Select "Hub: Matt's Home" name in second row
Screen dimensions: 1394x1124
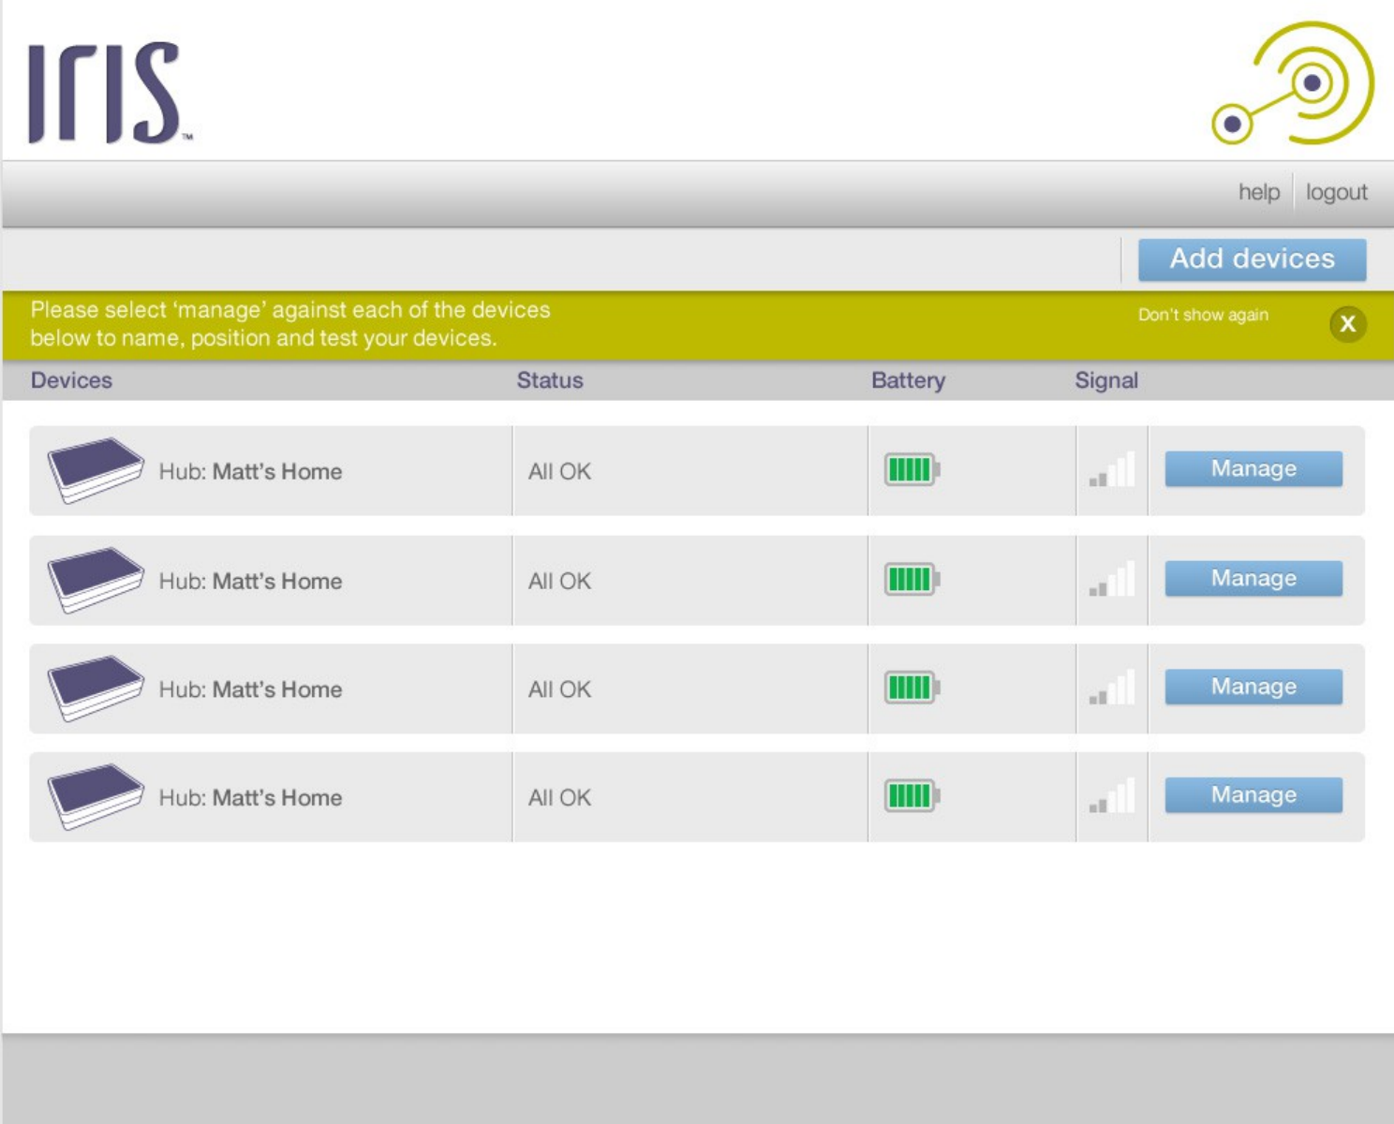click(250, 581)
